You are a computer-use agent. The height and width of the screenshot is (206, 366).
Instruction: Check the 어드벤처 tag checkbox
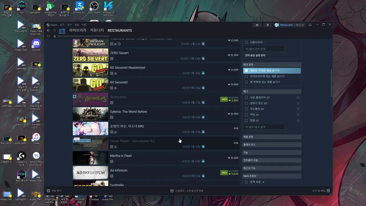[246, 109]
